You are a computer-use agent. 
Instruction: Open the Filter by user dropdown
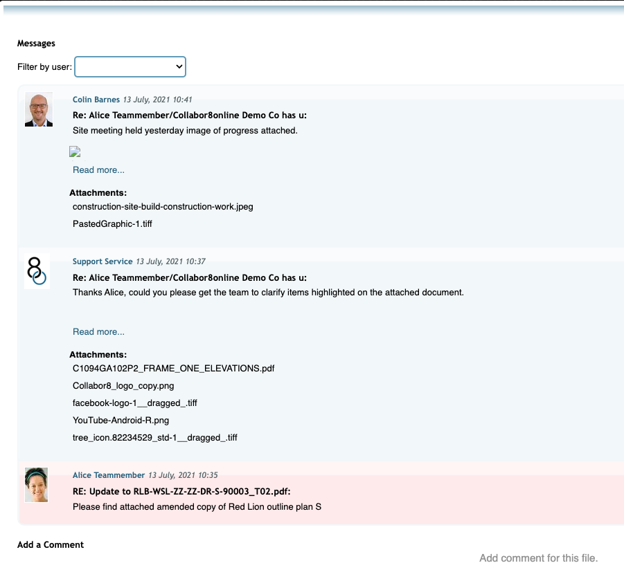point(130,66)
